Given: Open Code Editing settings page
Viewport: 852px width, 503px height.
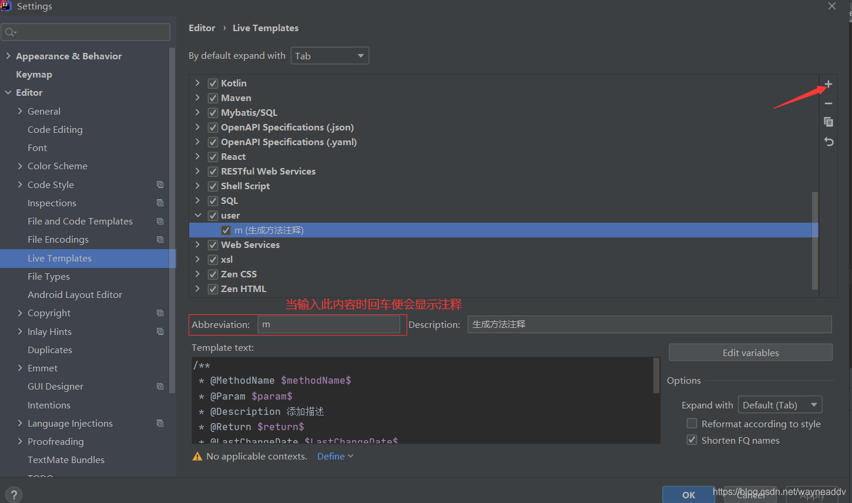Looking at the screenshot, I should [x=55, y=129].
